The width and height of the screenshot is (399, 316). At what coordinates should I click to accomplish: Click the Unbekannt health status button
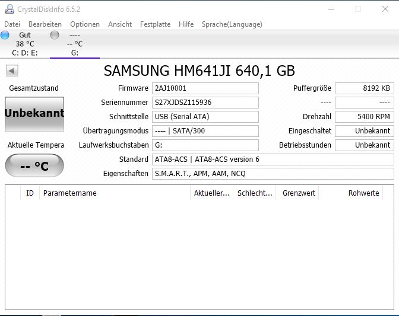pyautogui.click(x=34, y=114)
